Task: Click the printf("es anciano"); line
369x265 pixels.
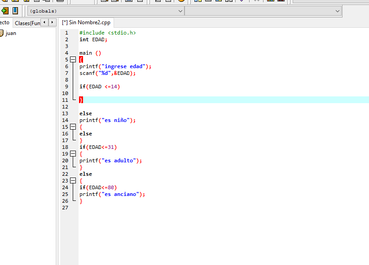Action: (x=112, y=194)
